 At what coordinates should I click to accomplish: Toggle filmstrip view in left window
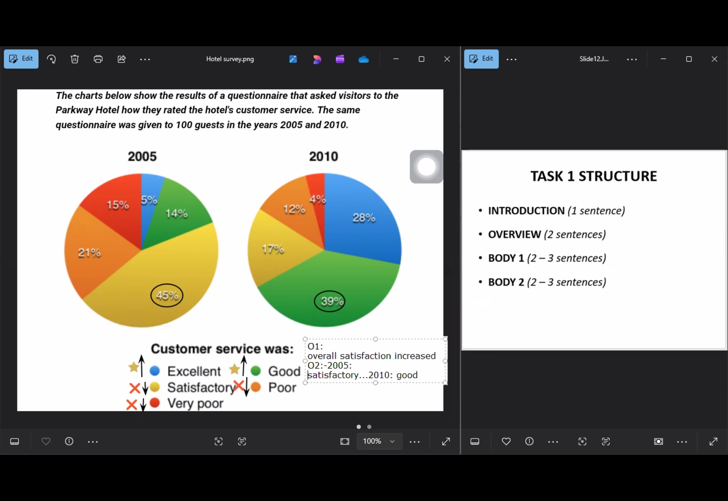coord(14,442)
